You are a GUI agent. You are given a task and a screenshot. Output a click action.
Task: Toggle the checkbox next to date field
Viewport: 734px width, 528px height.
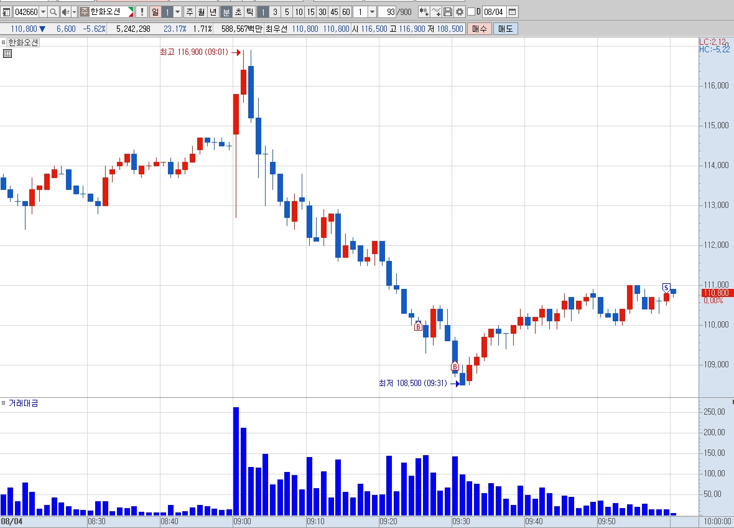click(472, 11)
